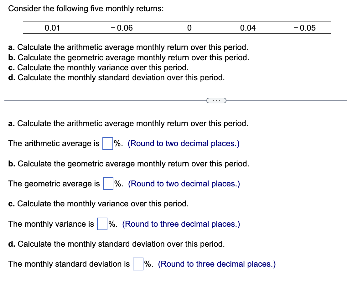
Task: Click the monthly variance answer box
Action: tap(102, 224)
